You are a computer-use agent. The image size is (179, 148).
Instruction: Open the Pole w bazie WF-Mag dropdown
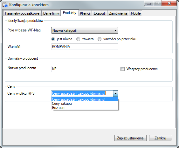coord(85,30)
